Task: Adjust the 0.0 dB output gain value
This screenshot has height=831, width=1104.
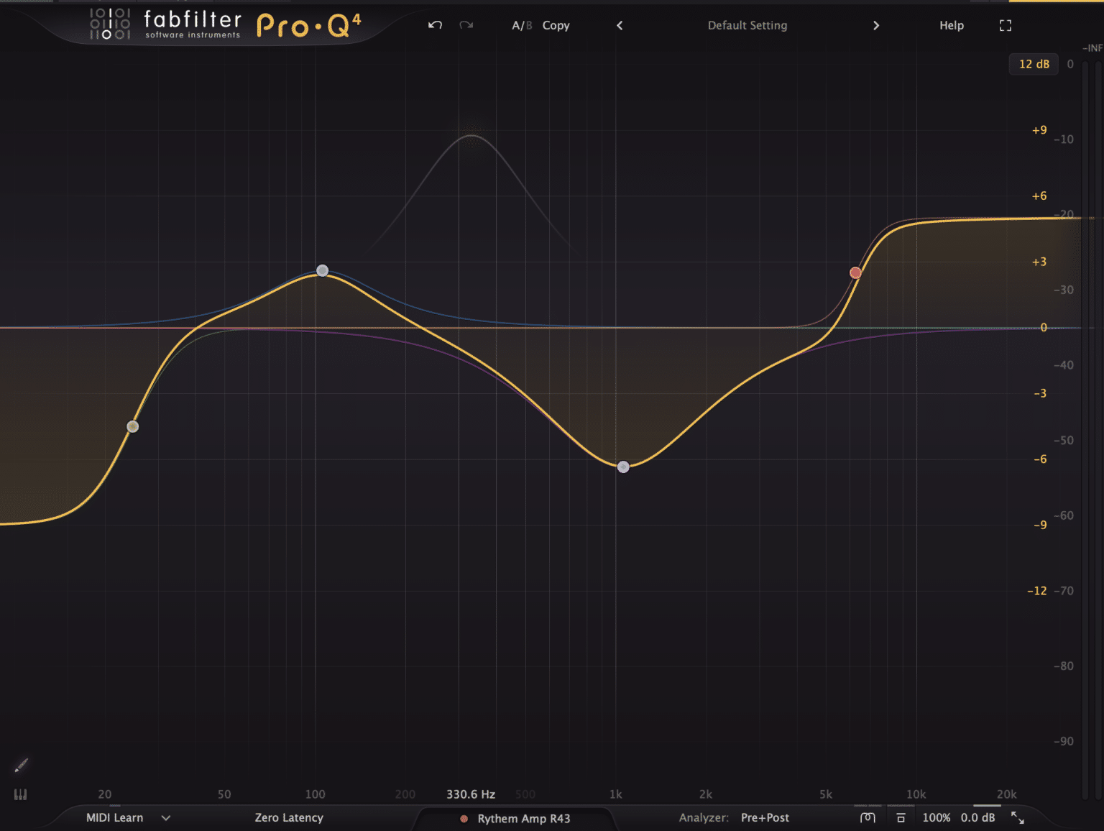Action: (977, 817)
